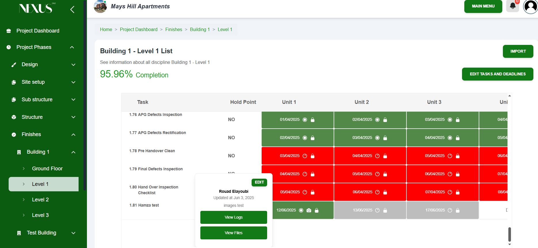Viewport: 538px width, 248px height.
Task: Toggle status circle for APG Defects Rectification Unit 1
Action: click(x=305, y=138)
